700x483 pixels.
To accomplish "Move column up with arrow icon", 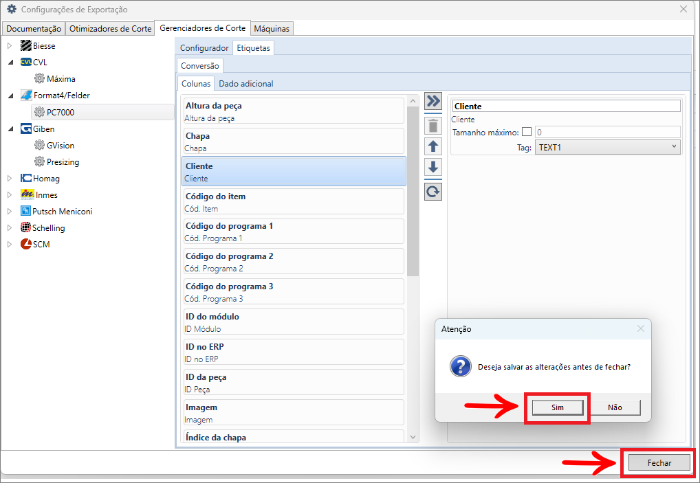I will [433, 146].
